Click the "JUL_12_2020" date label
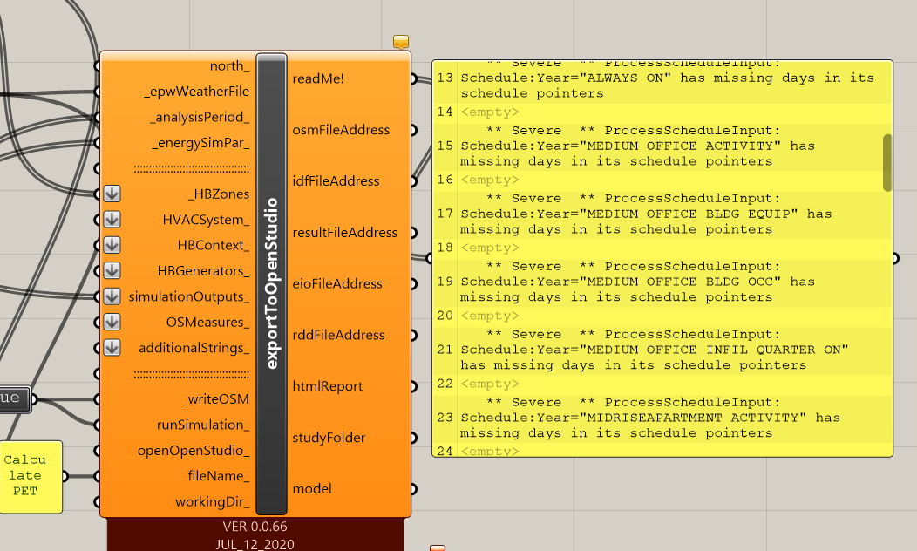917x551 pixels. pos(255,545)
